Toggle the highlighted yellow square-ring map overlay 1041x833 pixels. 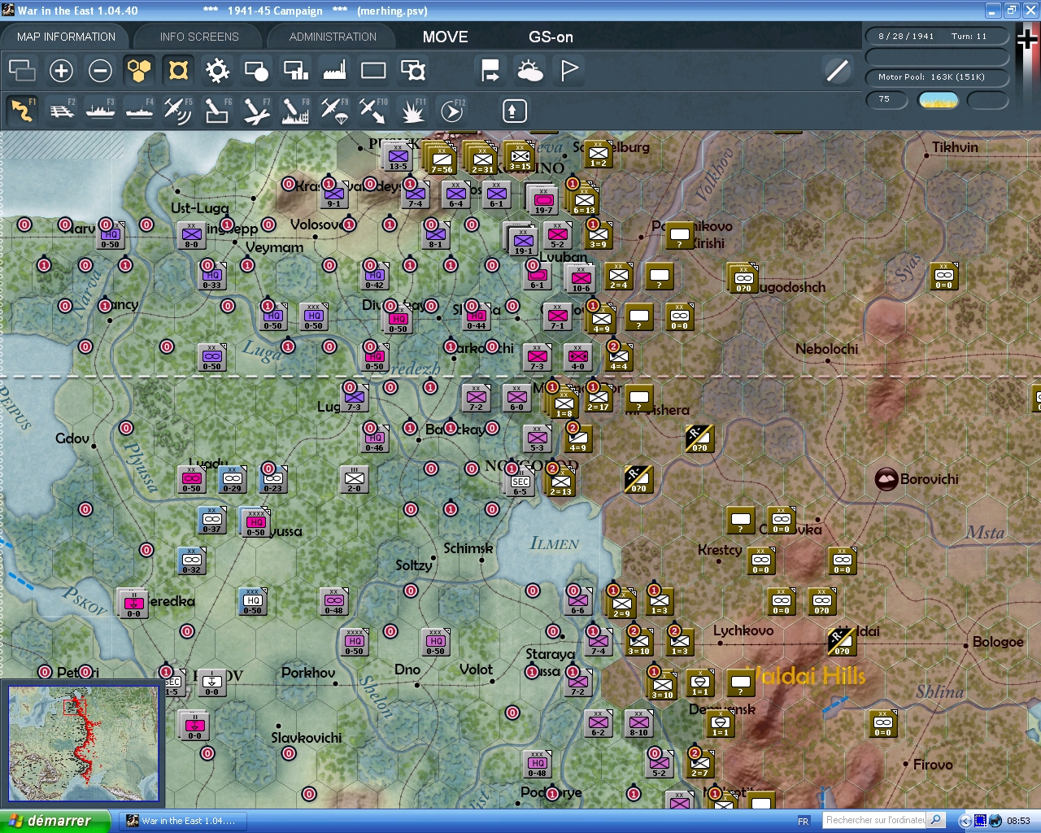point(178,71)
